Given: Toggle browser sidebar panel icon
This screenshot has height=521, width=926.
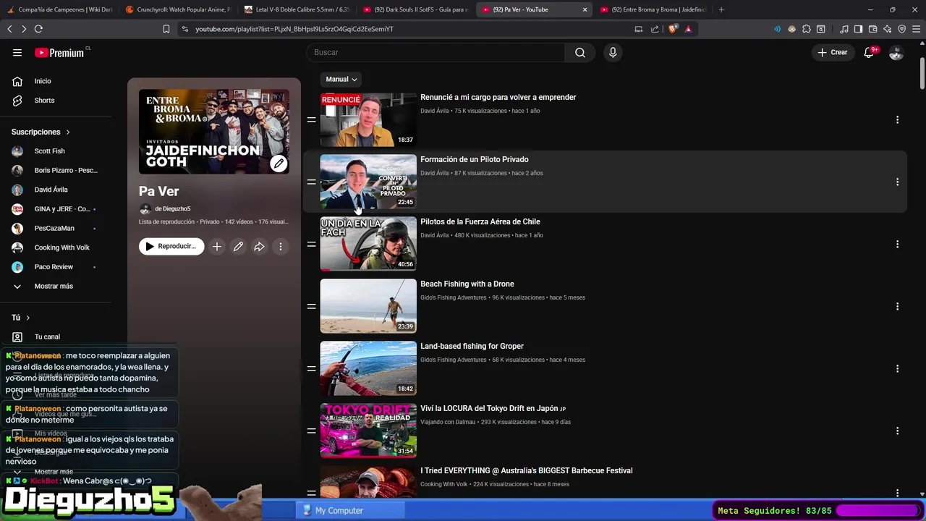Looking at the screenshot, I should click(858, 29).
